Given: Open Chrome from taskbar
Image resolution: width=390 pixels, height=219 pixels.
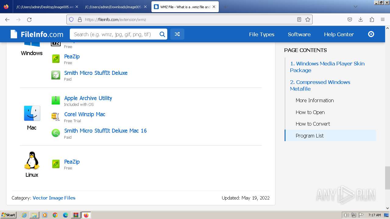Looking at the screenshot, I should pos(55,215).
